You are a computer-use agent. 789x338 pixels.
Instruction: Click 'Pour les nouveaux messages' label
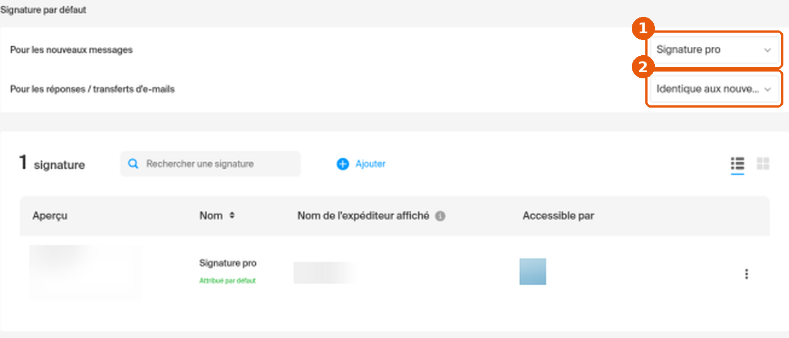pyautogui.click(x=71, y=50)
